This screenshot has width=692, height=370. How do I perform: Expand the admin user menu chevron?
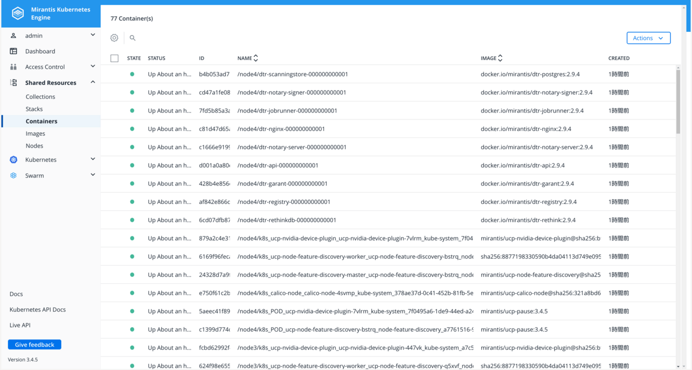(93, 35)
